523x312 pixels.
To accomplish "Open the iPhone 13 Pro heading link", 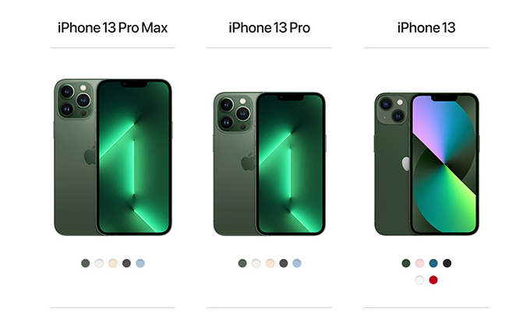I will click(270, 28).
